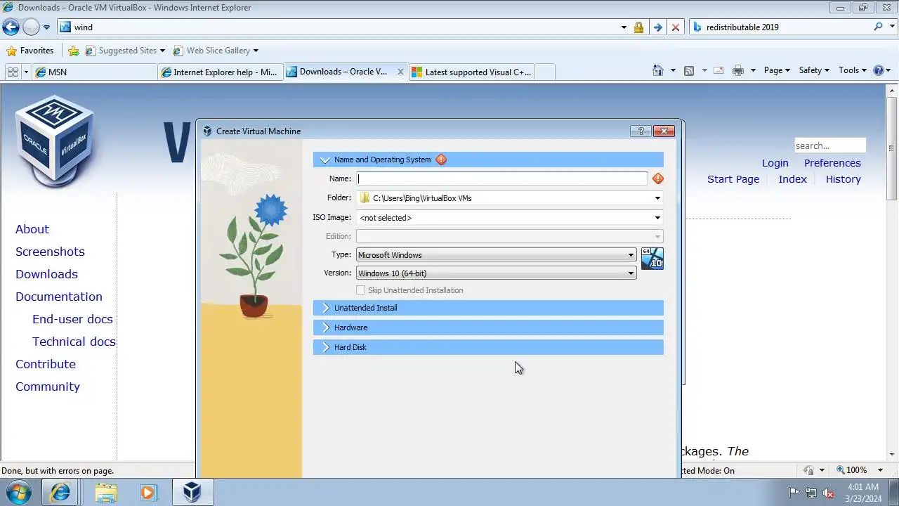Viewport: 899px width, 506px height.
Task: Click the VirtualBox cube logo on page
Action: point(54,141)
